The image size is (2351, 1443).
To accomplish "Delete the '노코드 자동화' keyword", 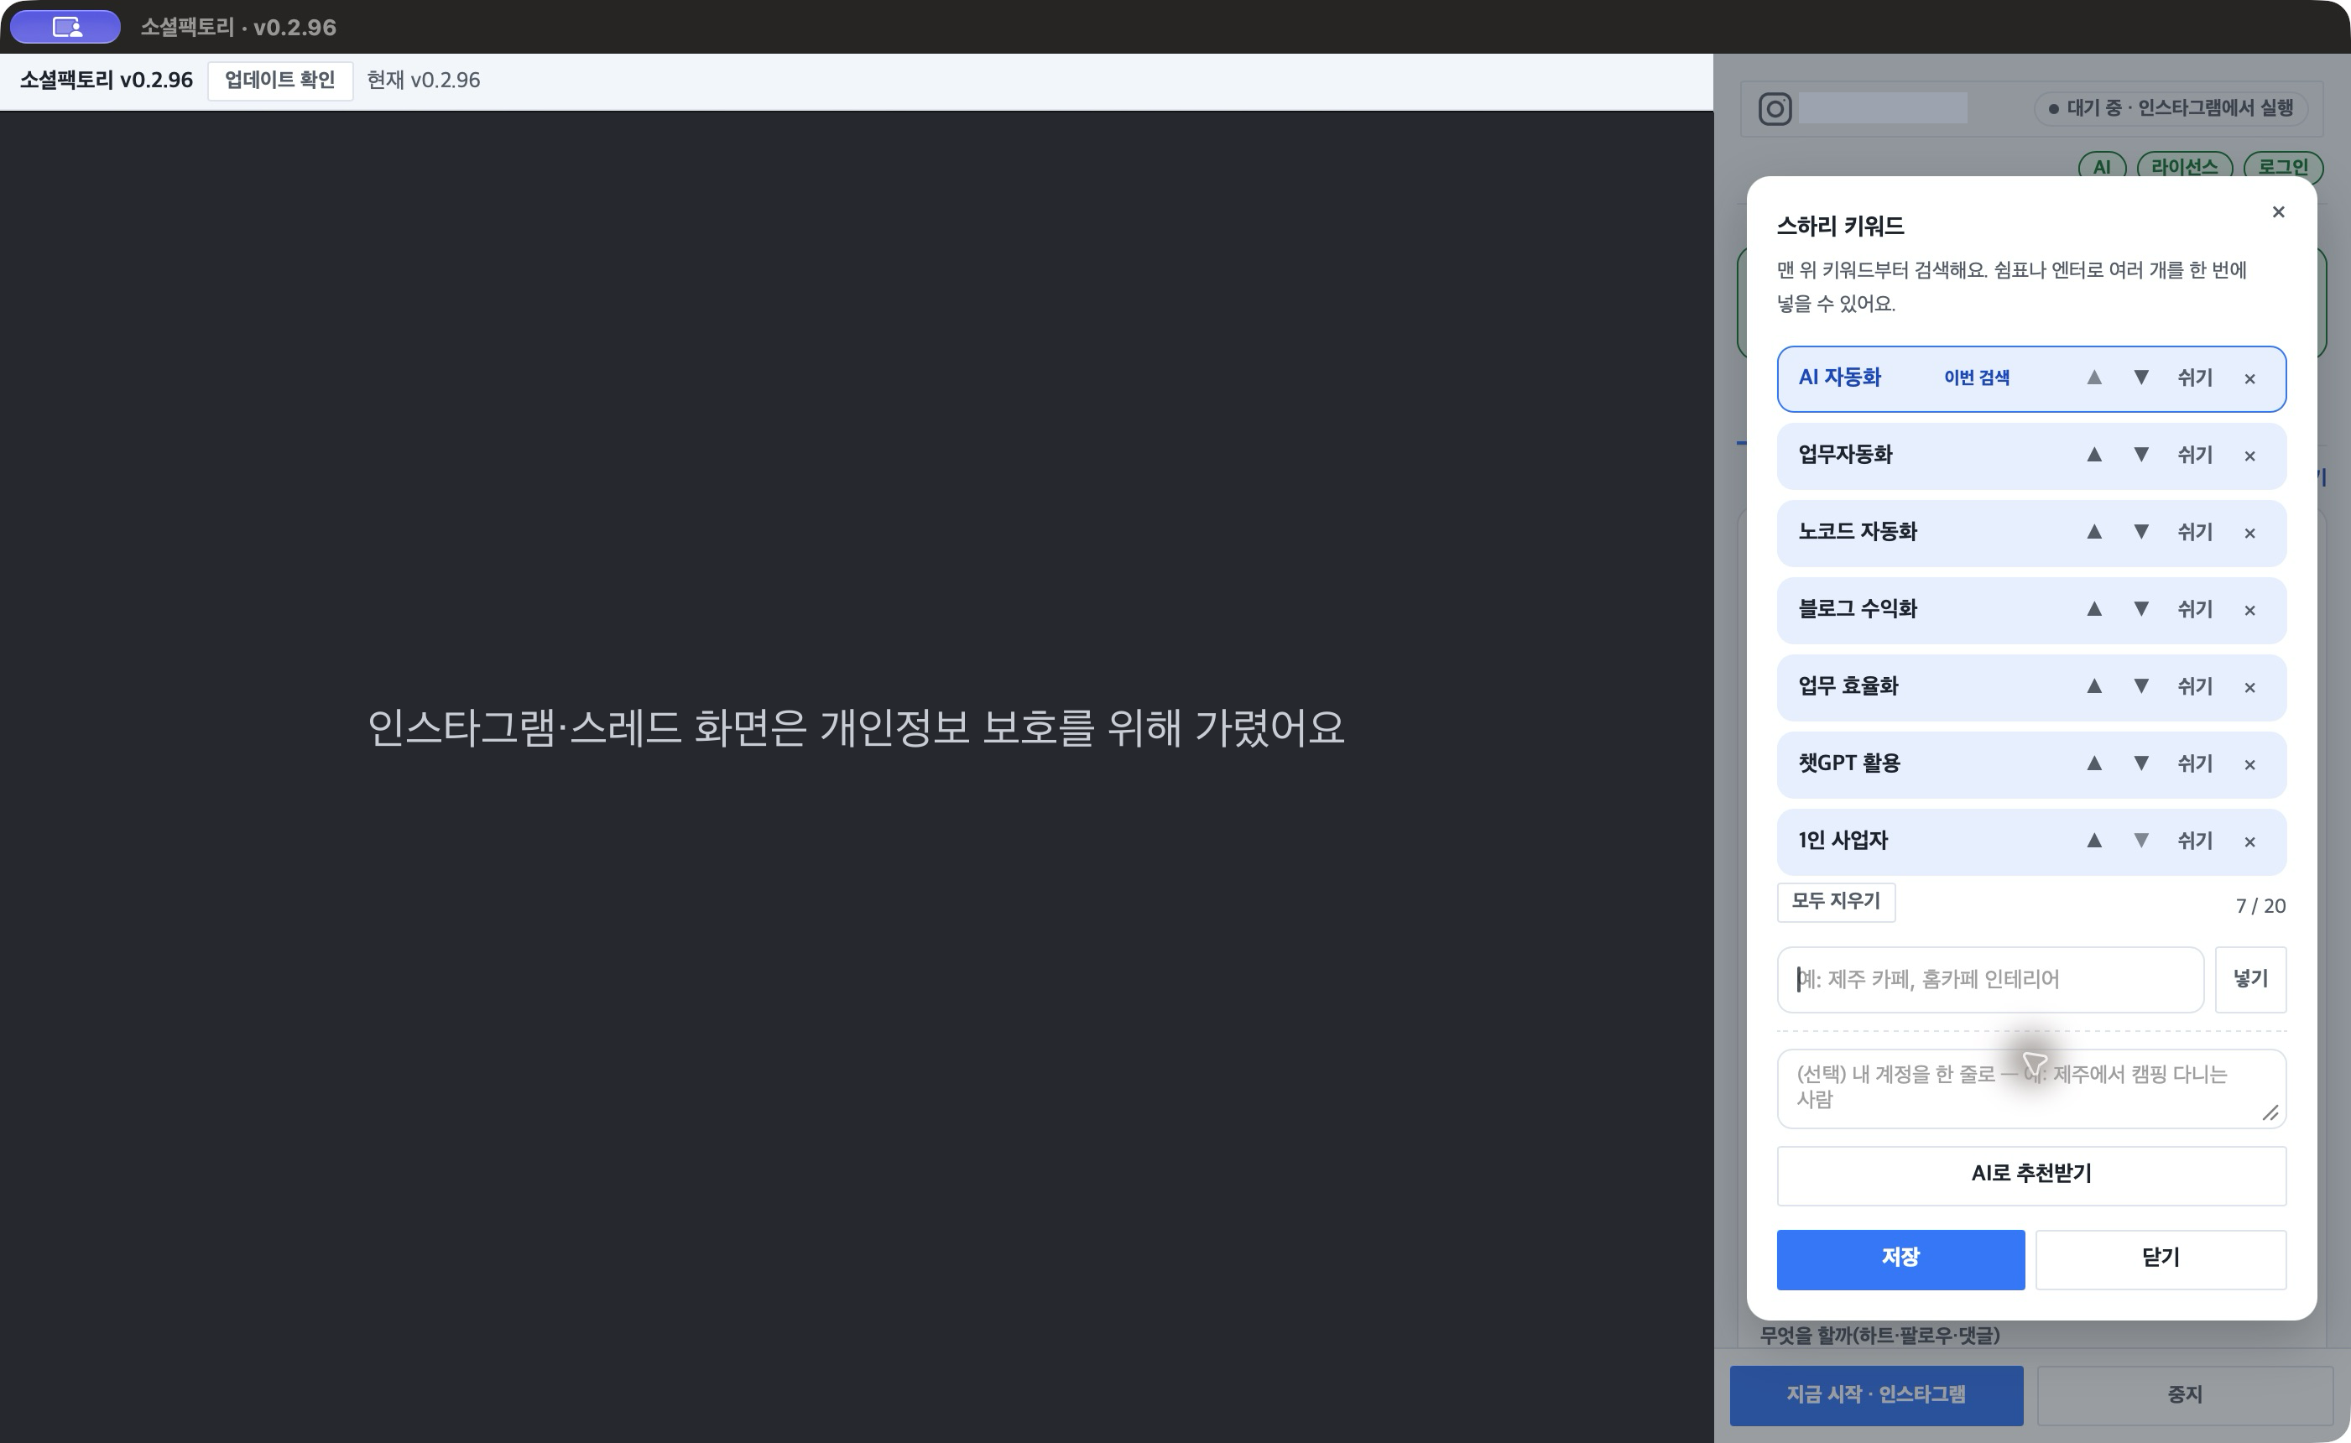I will pos(2249,534).
